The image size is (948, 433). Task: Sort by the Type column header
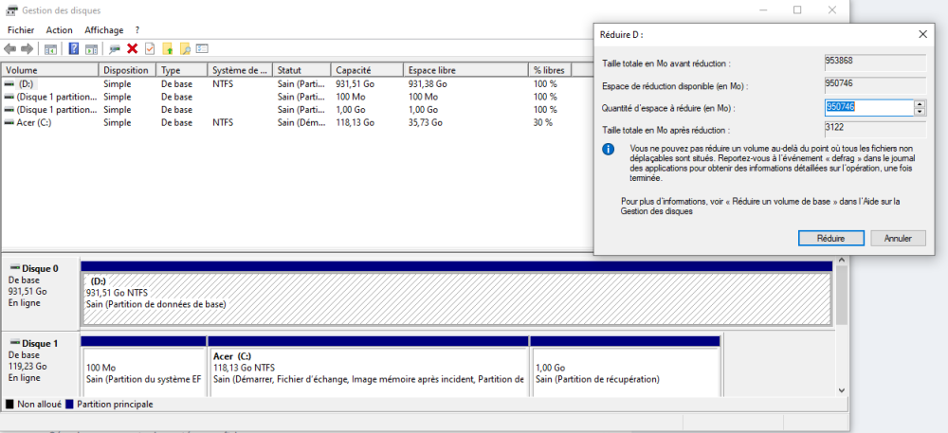(182, 71)
